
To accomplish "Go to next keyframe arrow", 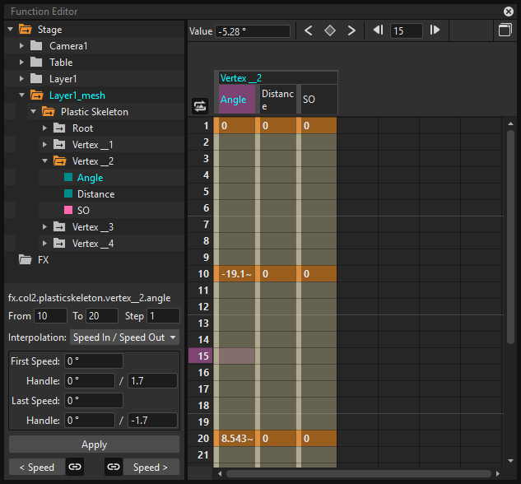I will coord(351,31).
